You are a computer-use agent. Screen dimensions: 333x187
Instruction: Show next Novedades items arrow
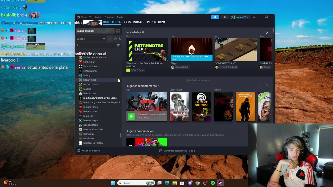(x=267, y=32)
